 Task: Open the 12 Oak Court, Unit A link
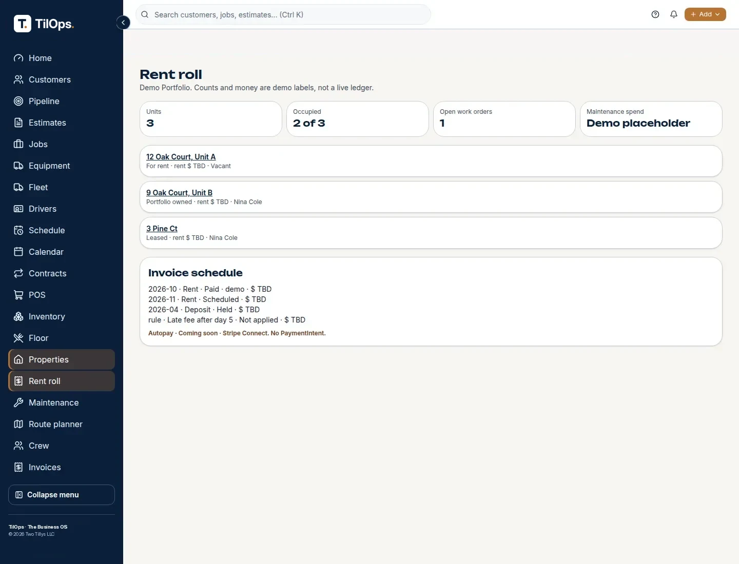pos(181,157)
